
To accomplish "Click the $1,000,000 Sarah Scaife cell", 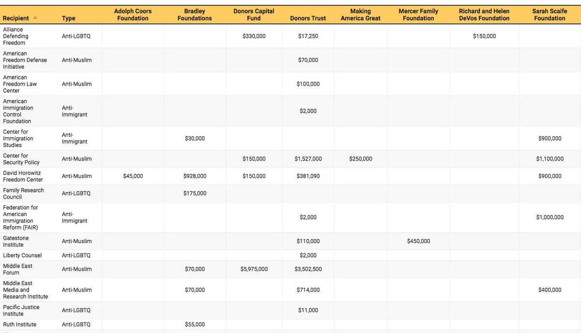I will 550,217.
